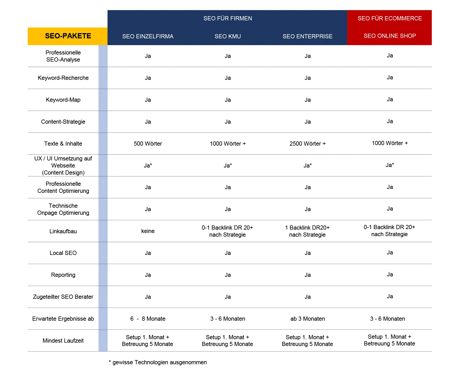Select the Linkaufbau row label
The height and width of the screenshot is (376, 459).
[63, 231]
